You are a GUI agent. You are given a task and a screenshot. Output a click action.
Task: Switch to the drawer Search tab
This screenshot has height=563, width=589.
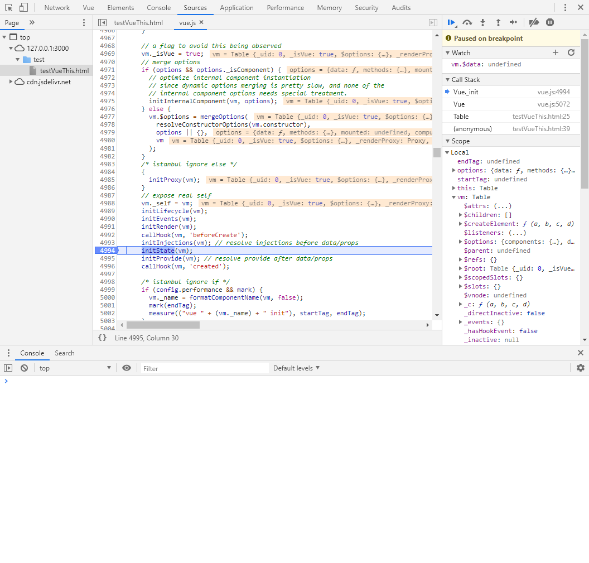pos(65,353)
